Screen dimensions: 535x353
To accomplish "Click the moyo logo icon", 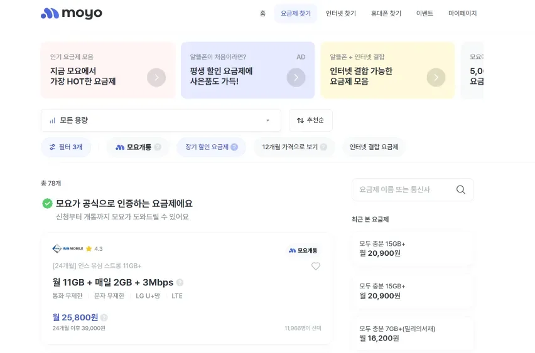I will (50, 13).
